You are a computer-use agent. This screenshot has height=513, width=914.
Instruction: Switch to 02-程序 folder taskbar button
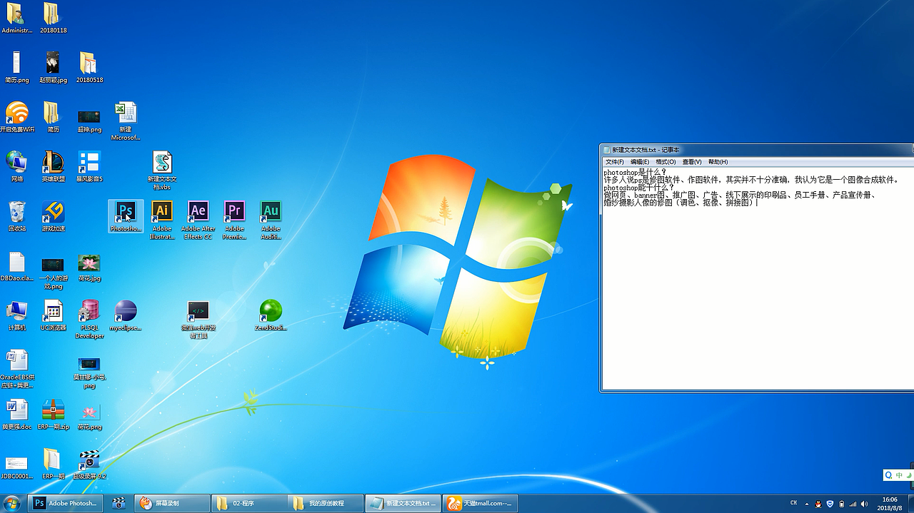click(249, 503)
